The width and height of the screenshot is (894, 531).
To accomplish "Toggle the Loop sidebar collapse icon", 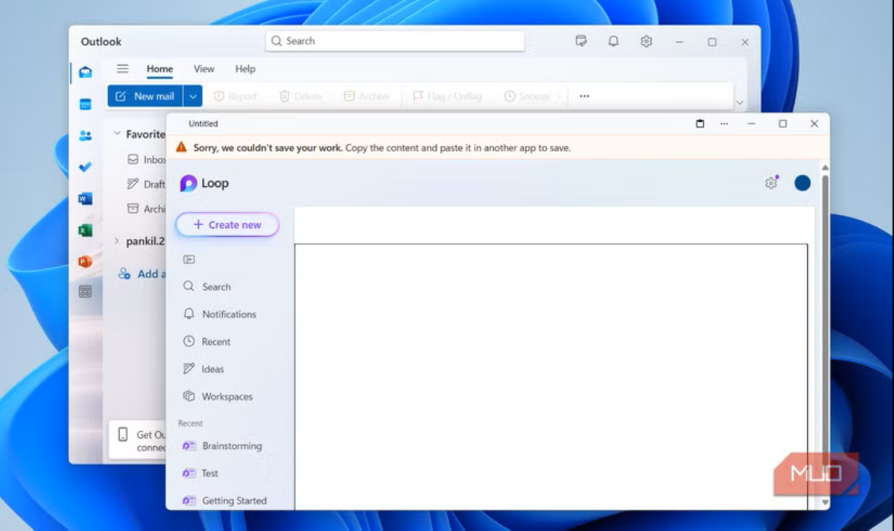I will click(189, 259).
